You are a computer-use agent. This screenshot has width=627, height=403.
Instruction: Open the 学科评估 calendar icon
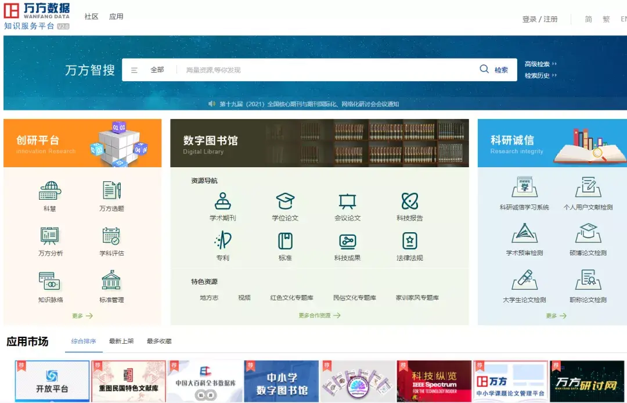(111, 236)
